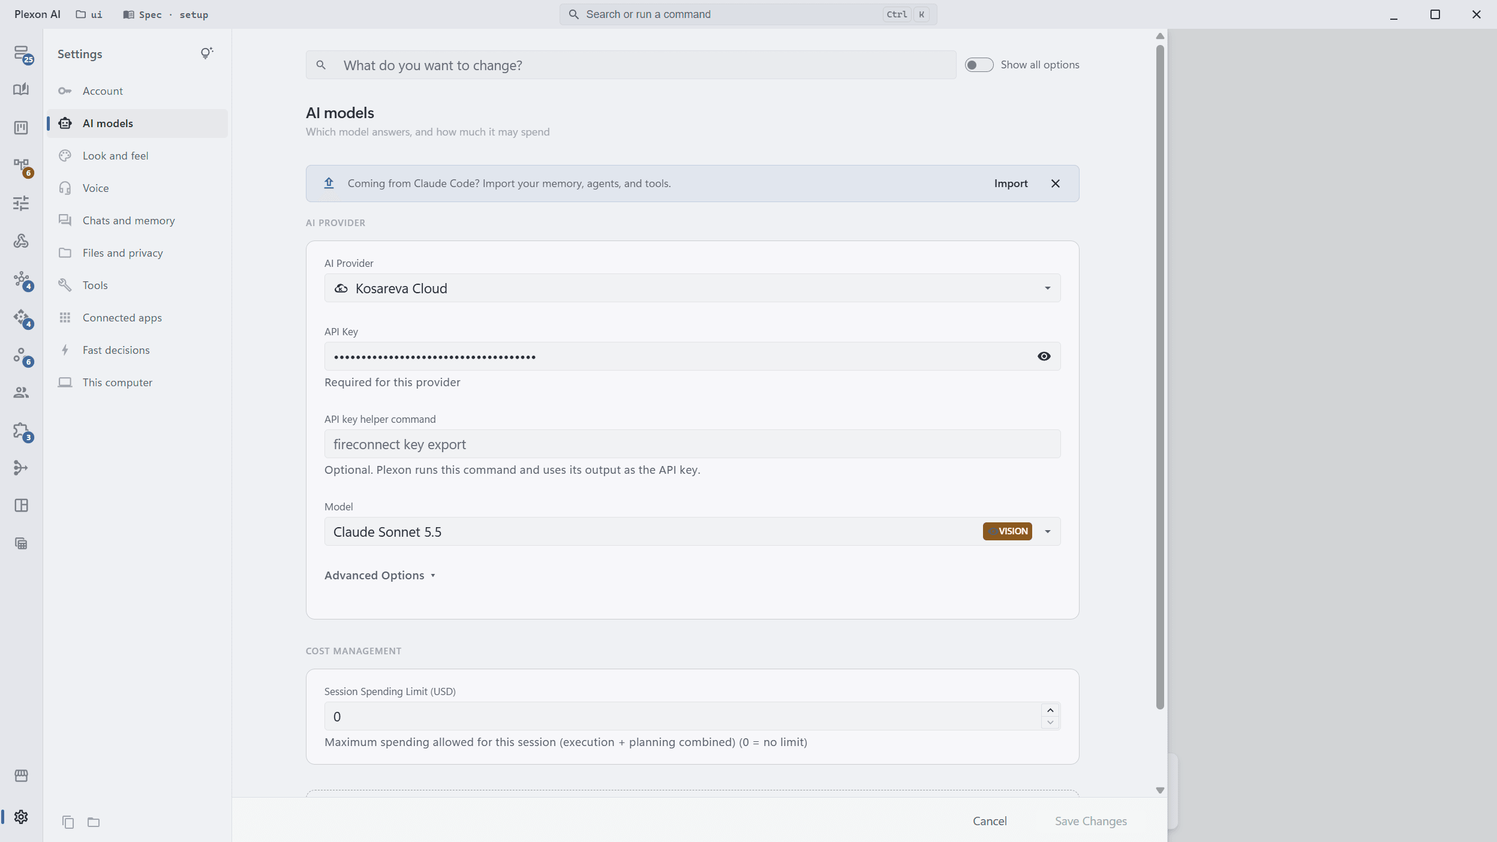Reveal the API key with eye icon
This screenshot has height=842, width=1497.
pos(1044,356)
